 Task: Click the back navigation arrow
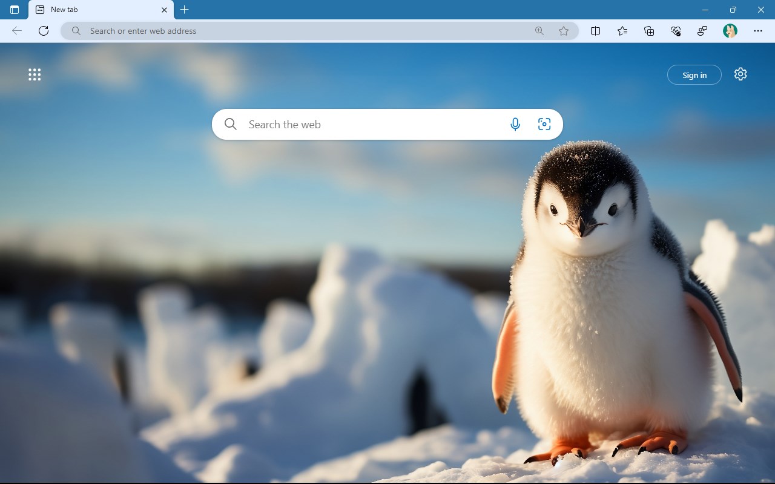[17, 31]
